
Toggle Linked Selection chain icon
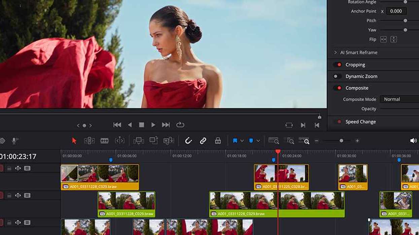[x=203, y=141]
